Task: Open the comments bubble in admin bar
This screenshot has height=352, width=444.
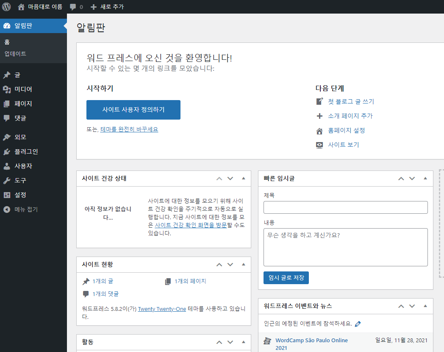Action: pos(73,7)
